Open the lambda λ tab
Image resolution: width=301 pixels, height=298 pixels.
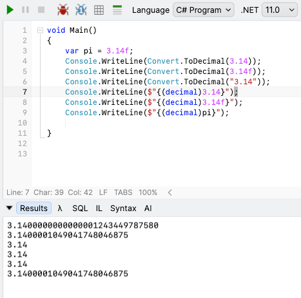pos(60,208)
